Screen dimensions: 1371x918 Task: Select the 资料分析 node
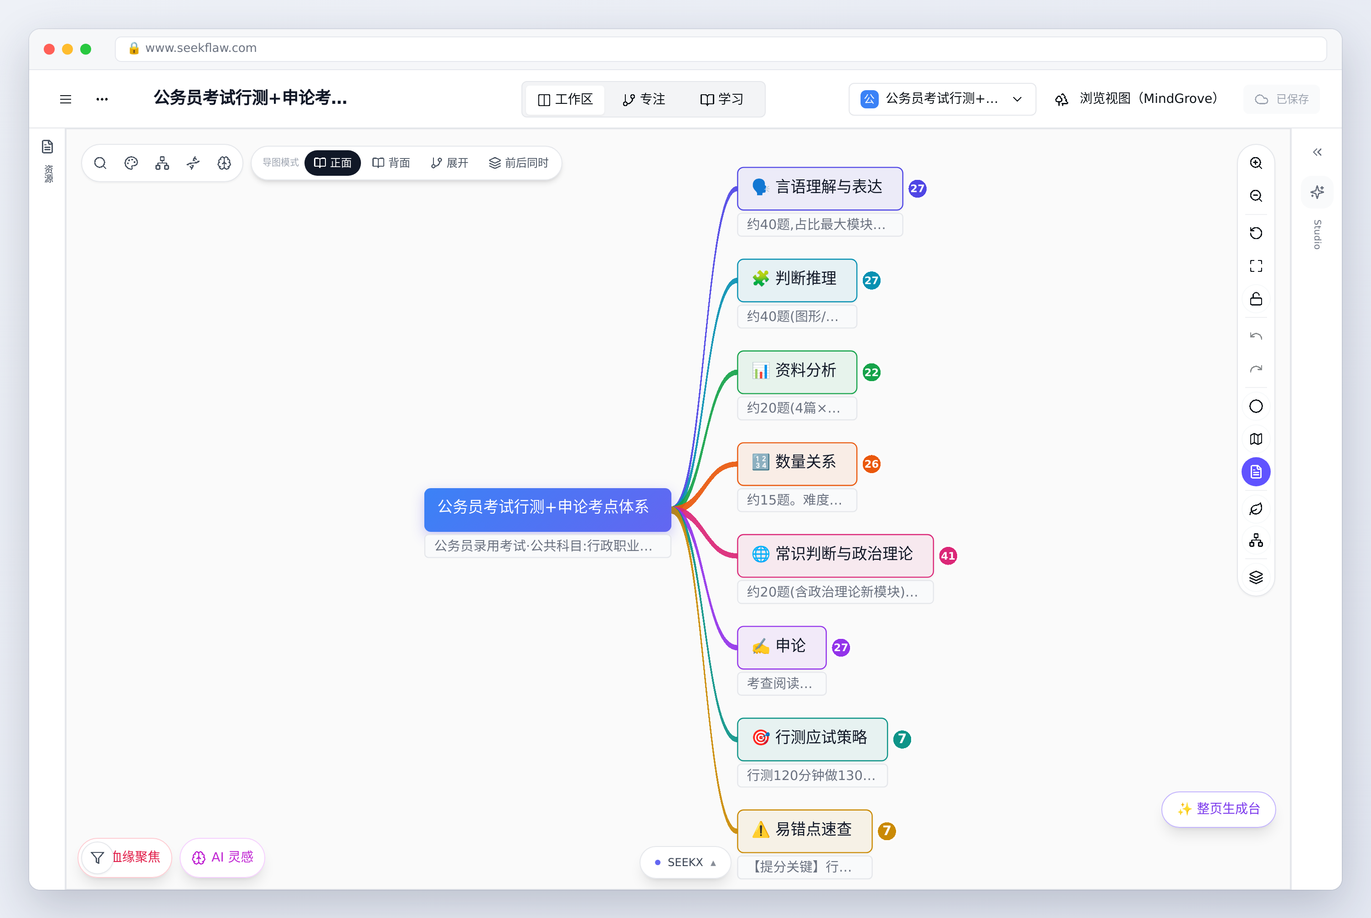[797, 372]
